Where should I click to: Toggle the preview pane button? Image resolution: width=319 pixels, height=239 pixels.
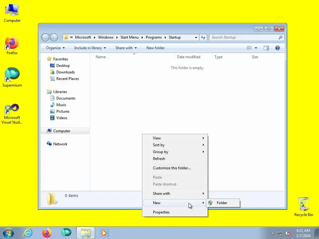[x=266, y=48]
